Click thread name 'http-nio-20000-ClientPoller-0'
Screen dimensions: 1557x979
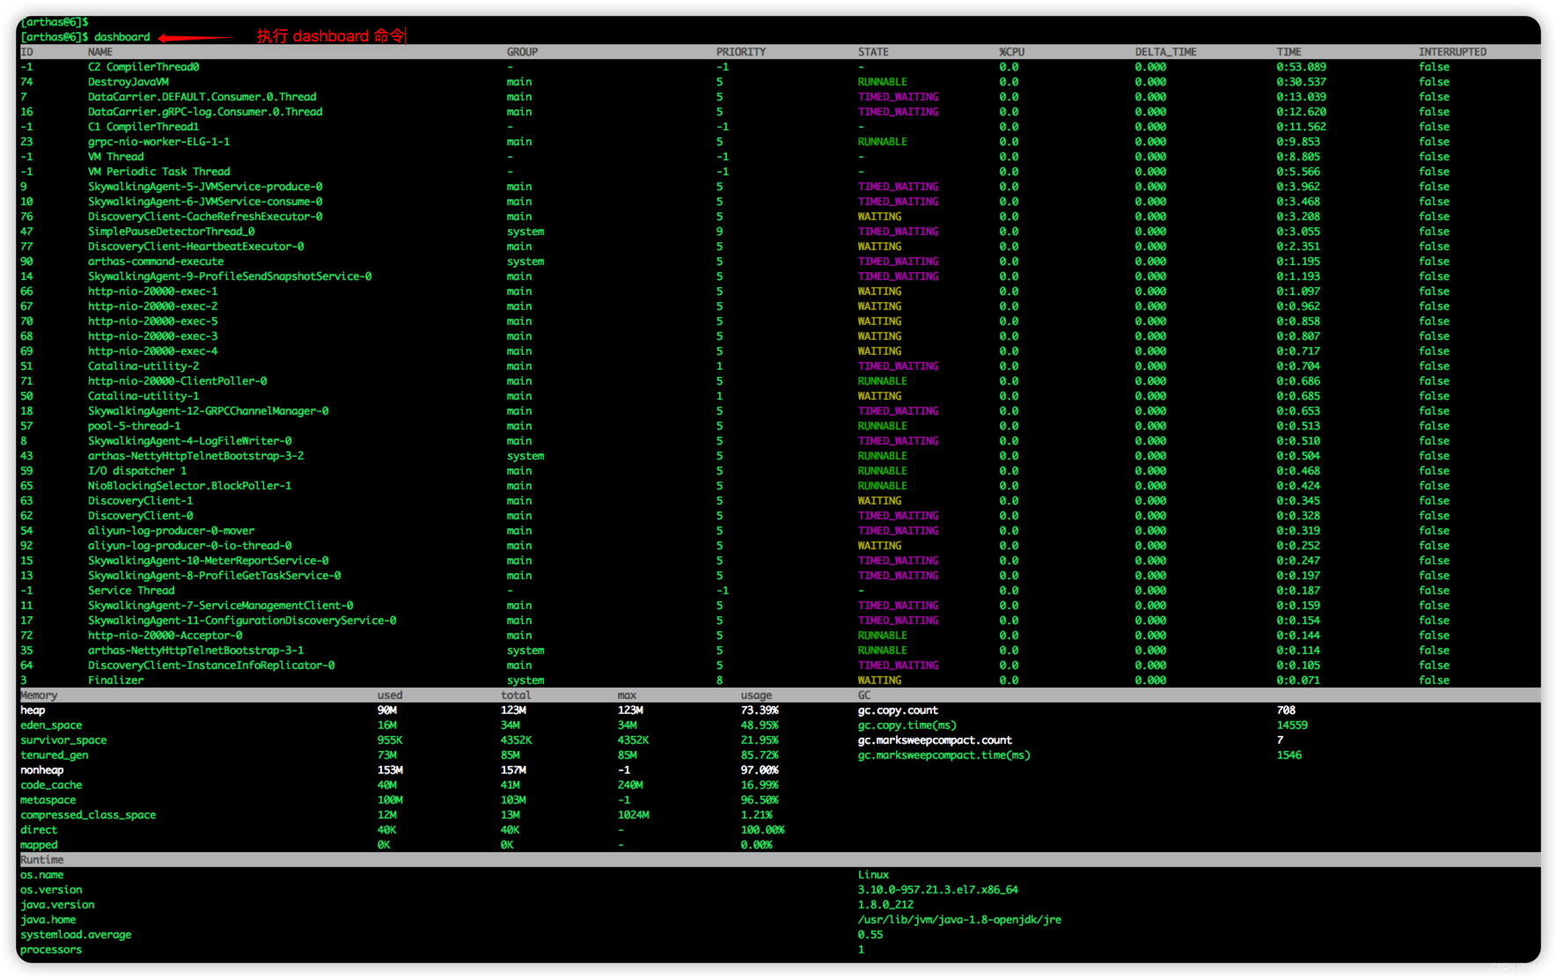click(x=178, y=381)
